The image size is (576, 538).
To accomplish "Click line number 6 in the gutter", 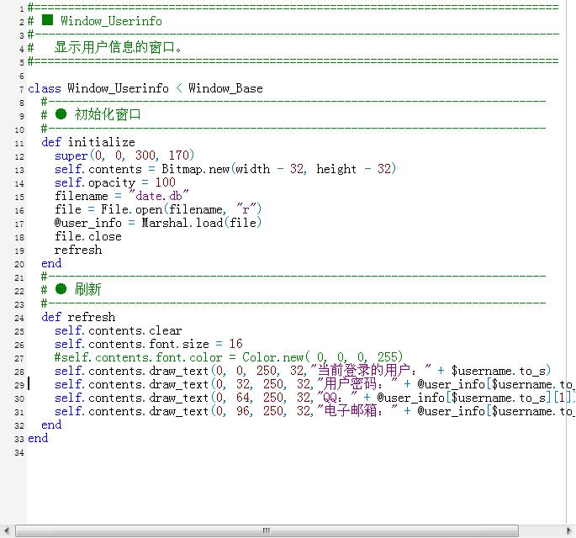I will point(22,76).
